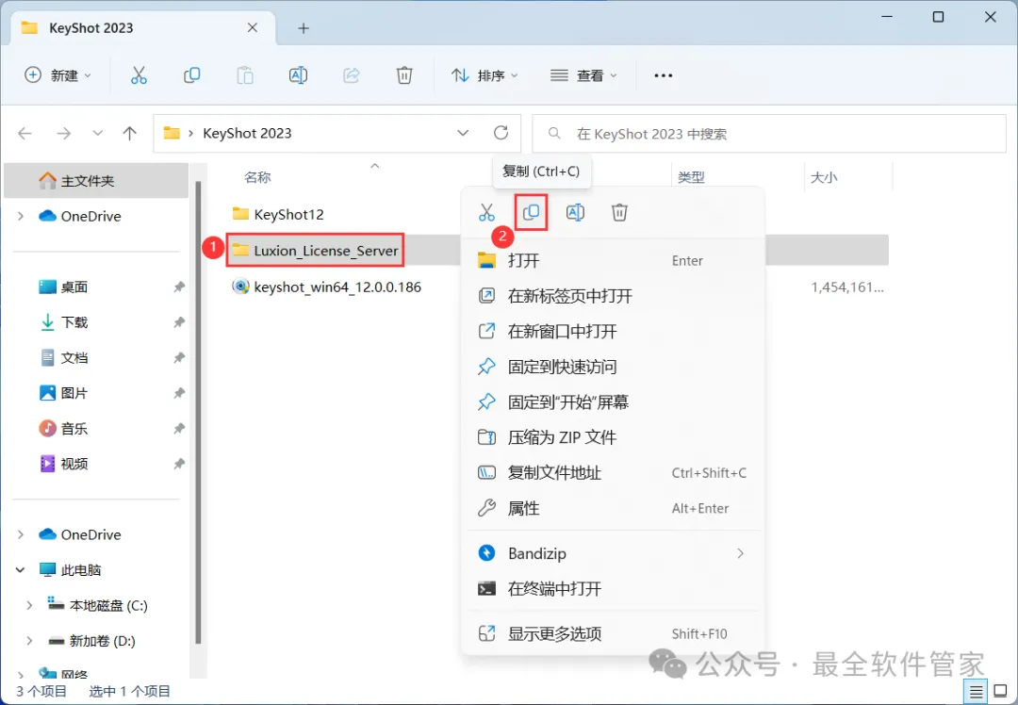Expand 本地磁盘 (C:) node
This screenshot has width=1018, height=705.
coord(29,606)
